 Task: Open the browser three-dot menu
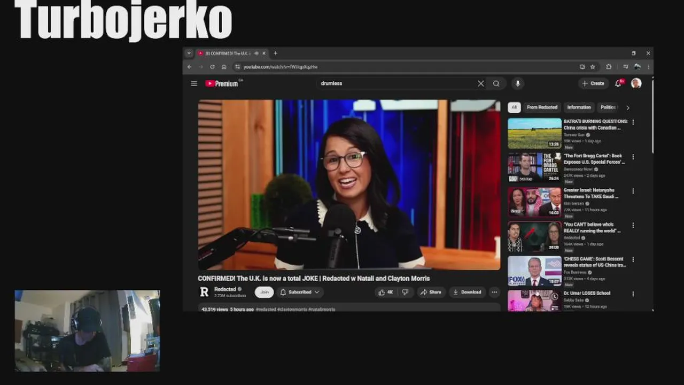[x=649, y=67]
